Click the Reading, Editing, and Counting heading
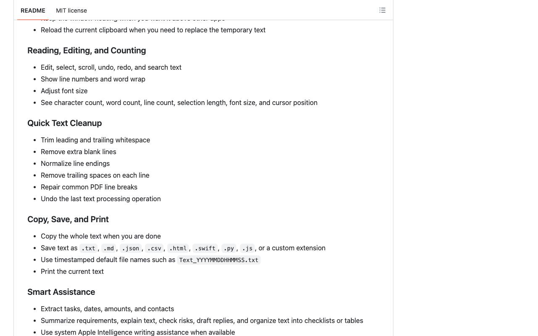This screenshot has height=336, width=538. 87,50
